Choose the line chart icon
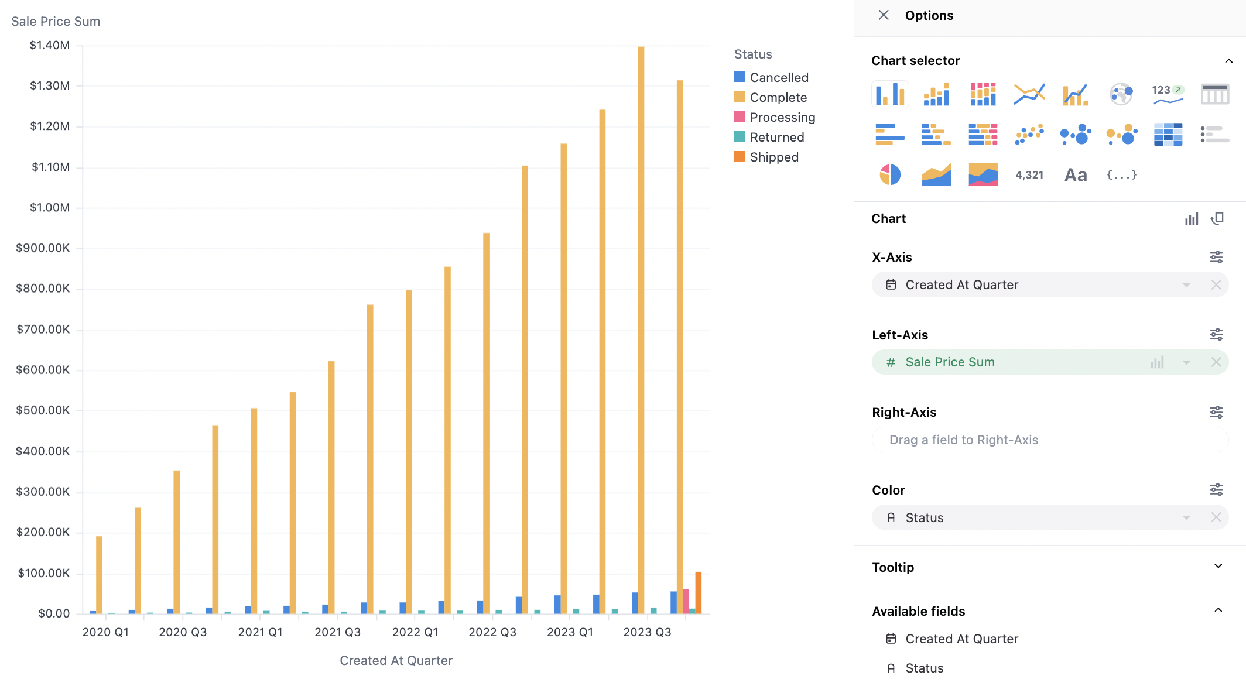 click(1029, 94)
